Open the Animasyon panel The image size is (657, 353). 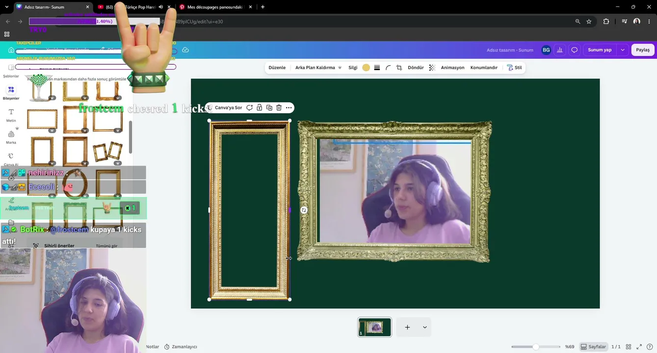452,68
